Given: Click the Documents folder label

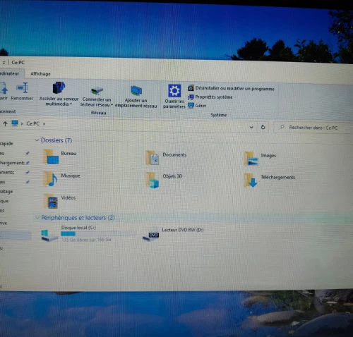Looking at the screenshot, I should pos(174,154).
